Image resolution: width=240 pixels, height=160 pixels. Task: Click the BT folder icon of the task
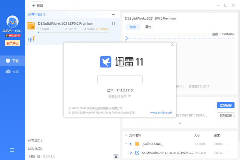pos(31,26)
